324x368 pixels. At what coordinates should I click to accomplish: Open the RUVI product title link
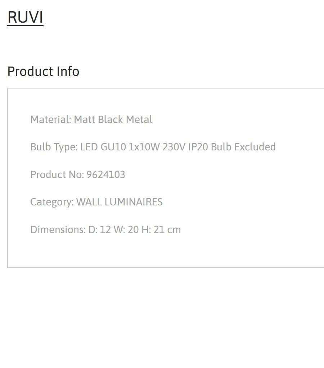(25, 17)
